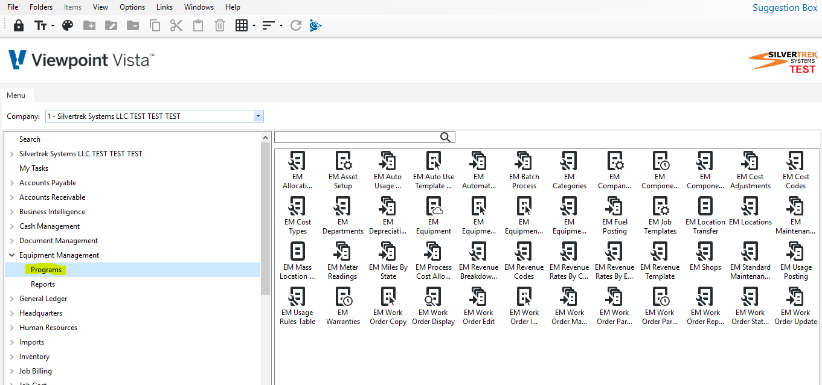This screenshot has width=822, height=385.
Task: Expand the Human Resources tree node
Action: point(12,328)
